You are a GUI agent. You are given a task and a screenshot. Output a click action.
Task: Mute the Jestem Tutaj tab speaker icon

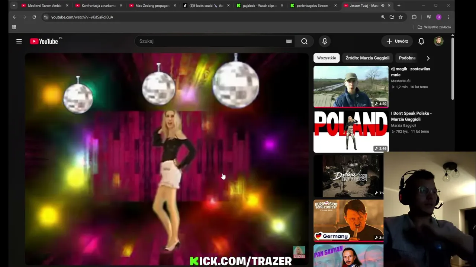[382, 6]
